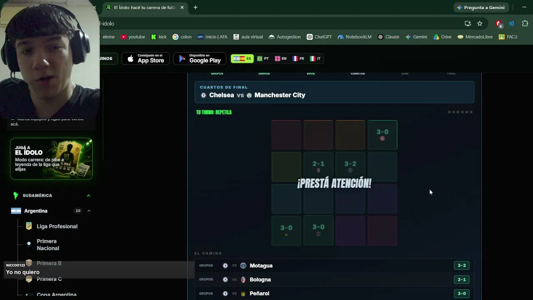Select the GRUPOS stage tab
Image resolution: width=533 pixels, height=300 pixels.
(x=217, y=74)
